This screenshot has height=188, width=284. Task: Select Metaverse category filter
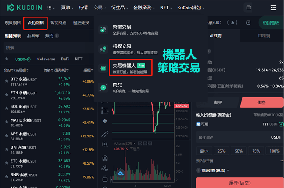point(46,59)
